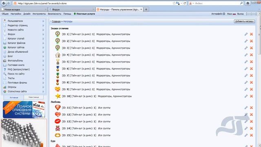This screenshot has height=147, width=261.
Task: Follow the Главная breadcrumb link
Action: (56, 21)
